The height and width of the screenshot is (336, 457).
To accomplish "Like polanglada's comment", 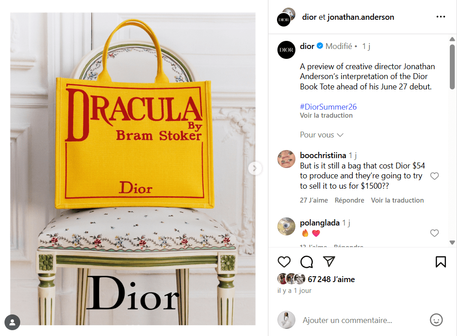I will pos(434,233).
